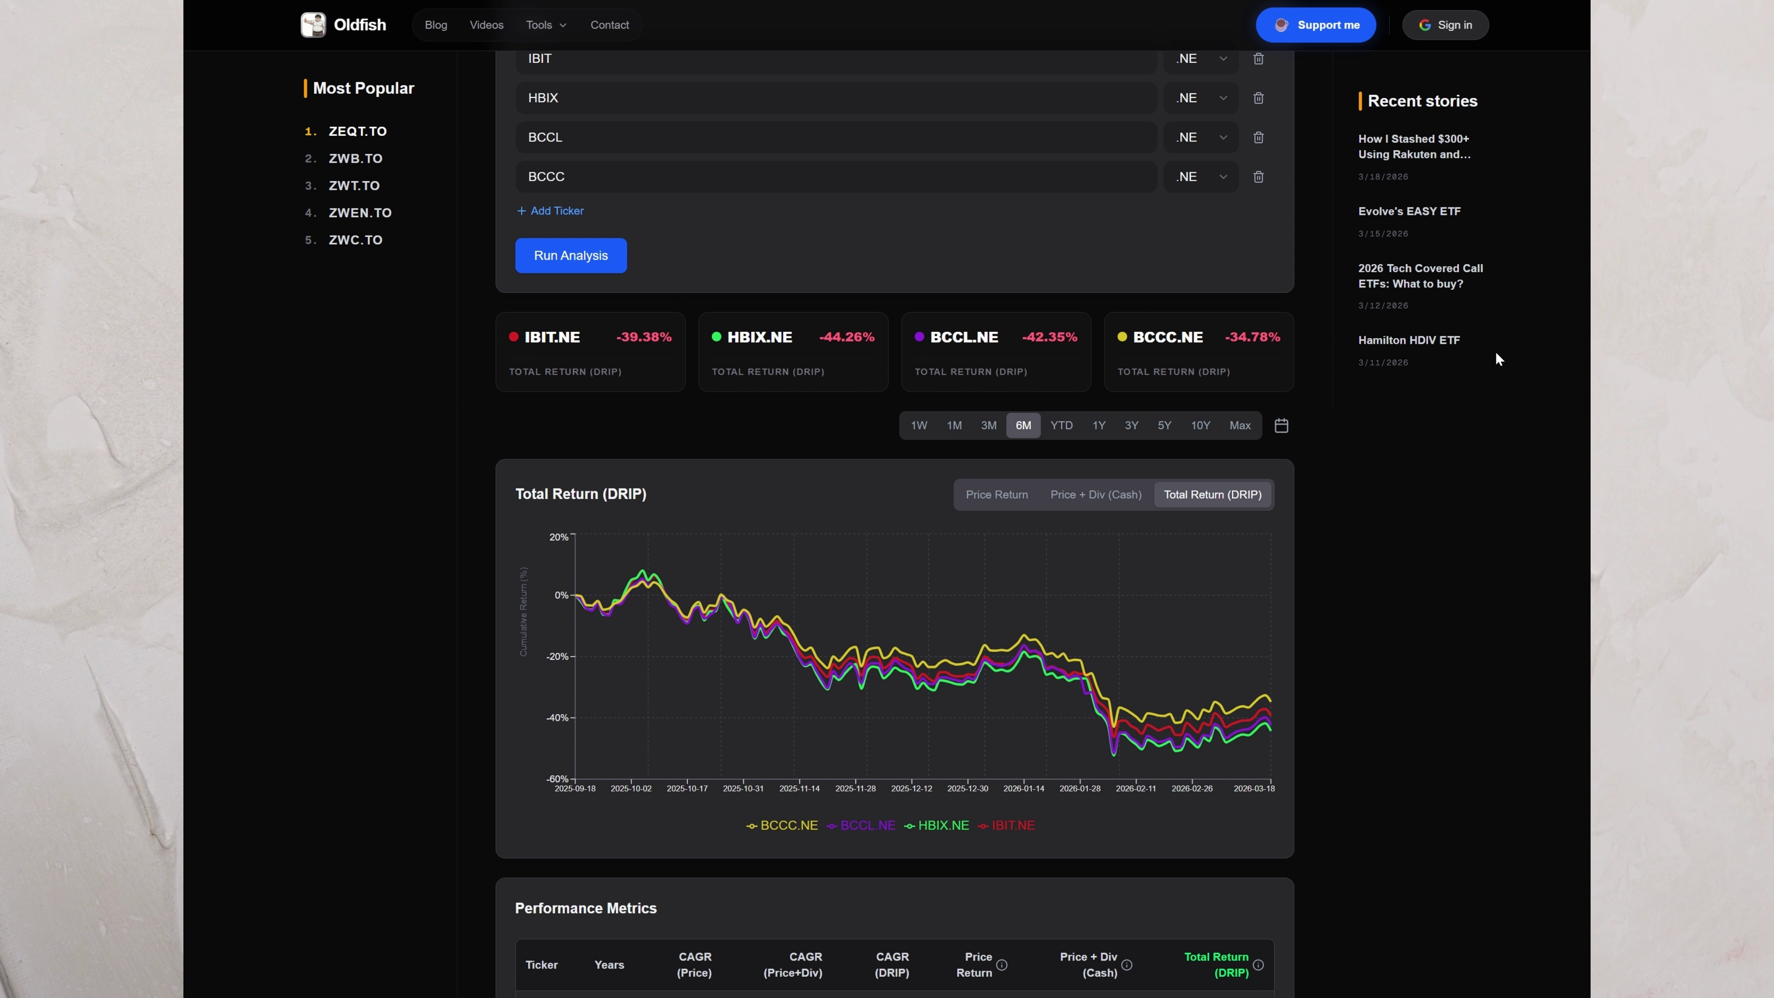Image resolution: width=1774 pixels, height=998 pixels.
Task: Open the custom date range calendar
Action: (x=1281, y=426)
